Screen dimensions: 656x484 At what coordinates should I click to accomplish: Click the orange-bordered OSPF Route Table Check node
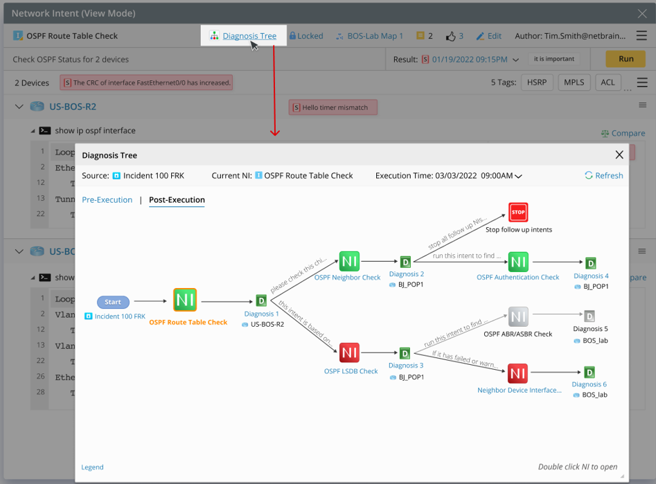[185, 300]
